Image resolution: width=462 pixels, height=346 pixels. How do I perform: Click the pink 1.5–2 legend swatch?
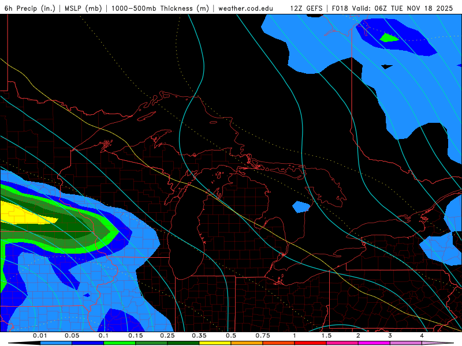coord(342,343)
